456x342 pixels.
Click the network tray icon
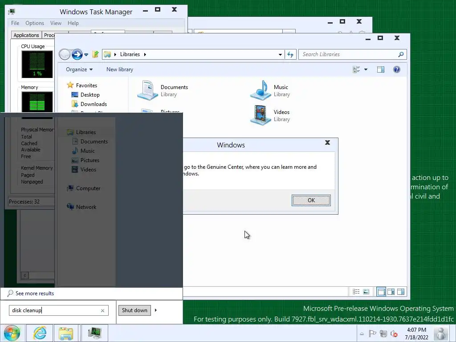[383, 334]
